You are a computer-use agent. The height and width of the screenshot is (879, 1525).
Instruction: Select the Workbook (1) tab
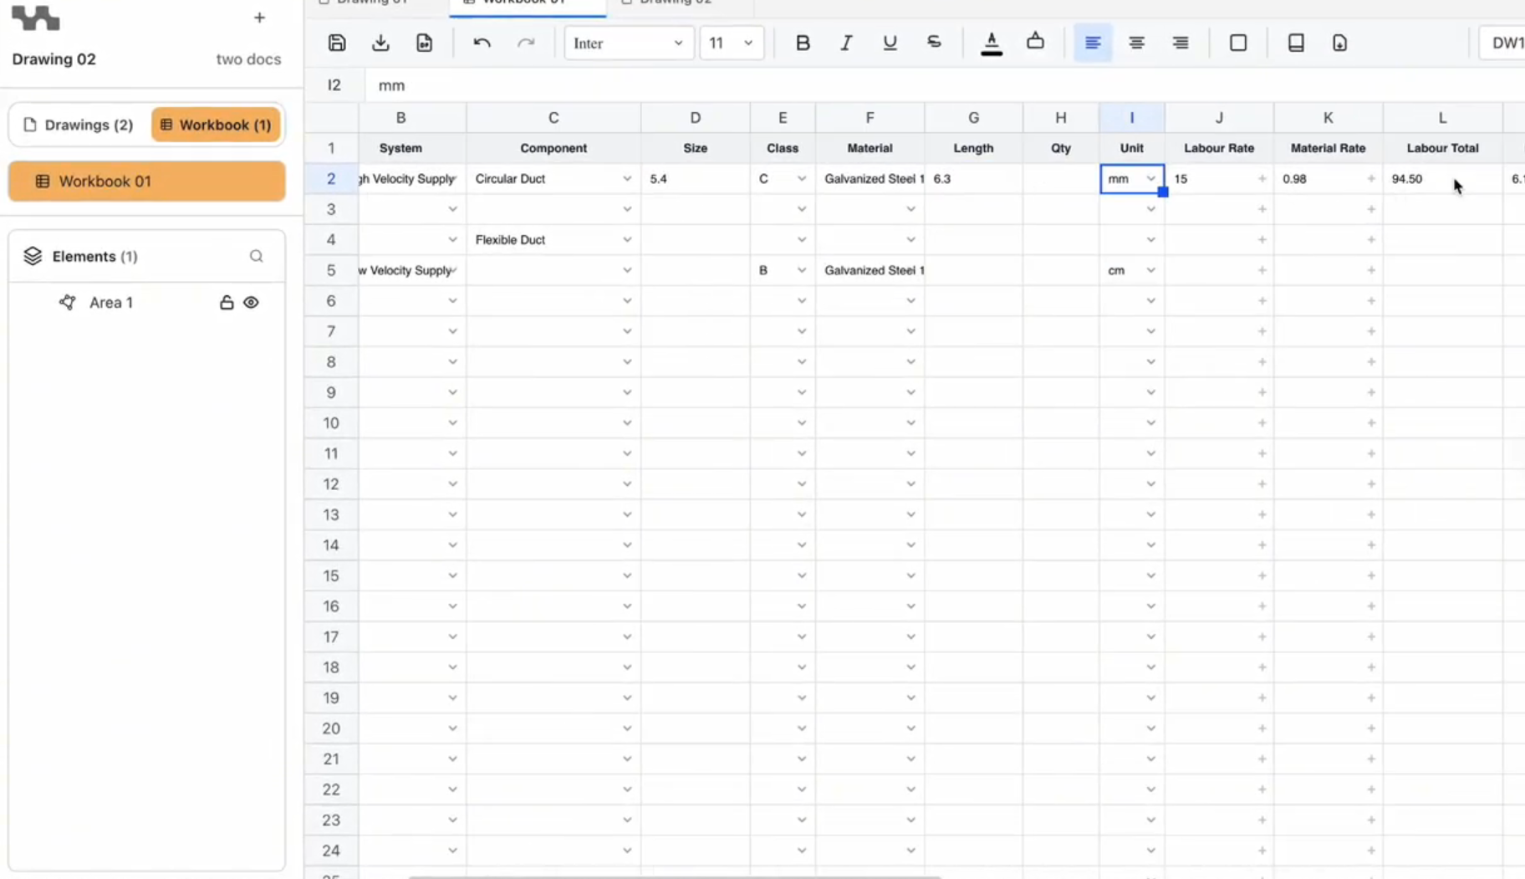pyautogui.click(x=216, y=125)
